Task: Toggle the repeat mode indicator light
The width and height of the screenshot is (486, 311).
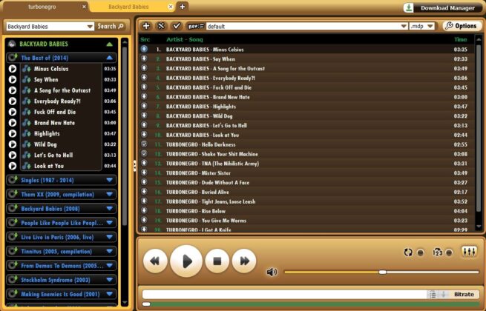Action: tap(420, 253)
